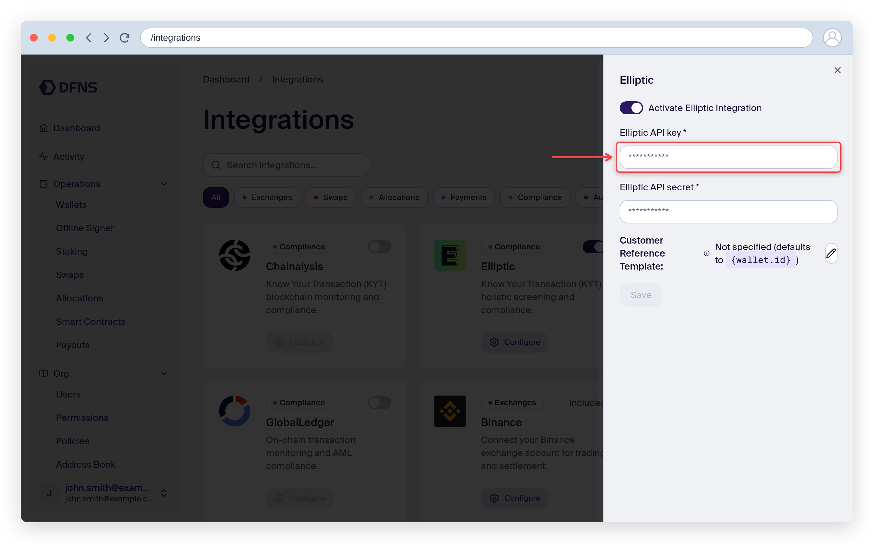Click Configure on the Chainalysis card
The image size is (874, 543).
point(299,342)
